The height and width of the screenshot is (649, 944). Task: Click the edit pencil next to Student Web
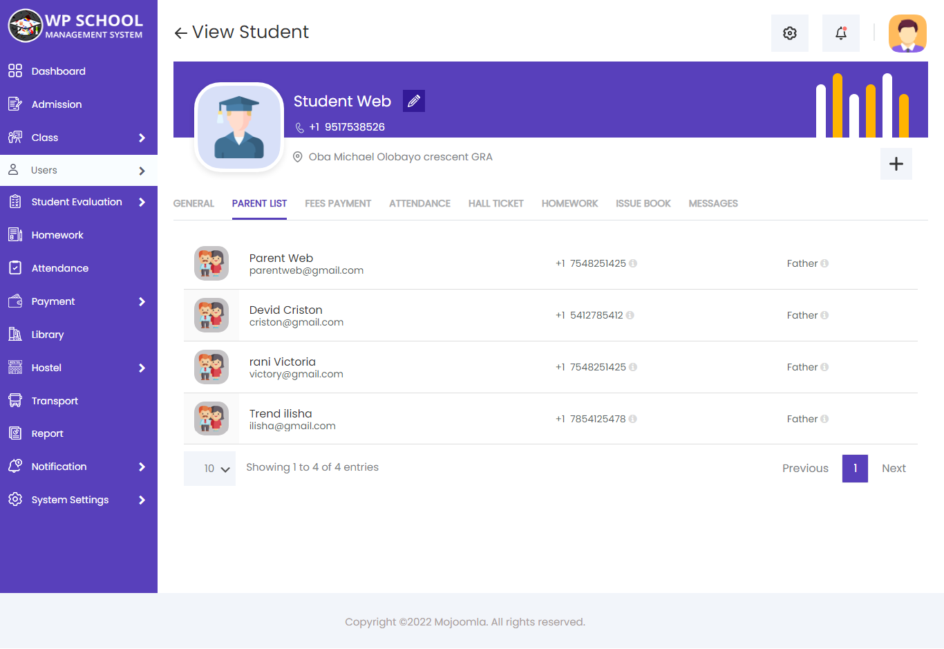pos(413,100)
